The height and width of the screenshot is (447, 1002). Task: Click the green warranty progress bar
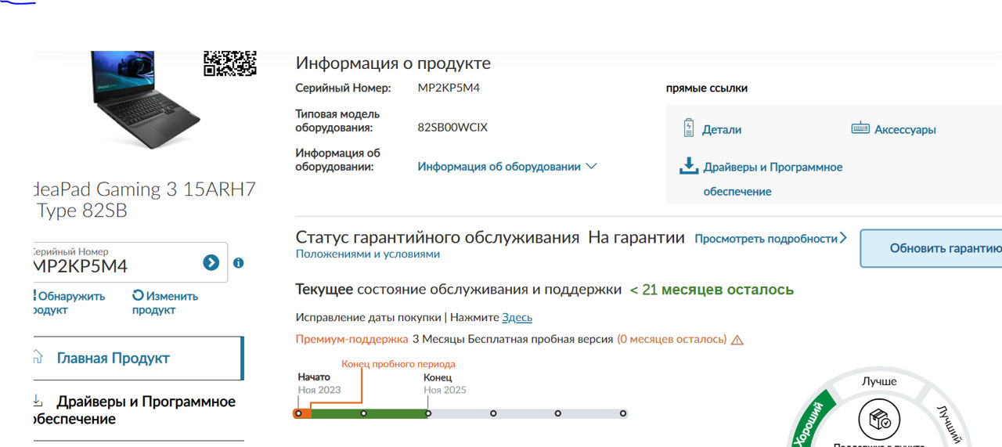click(x=369, y=413)
